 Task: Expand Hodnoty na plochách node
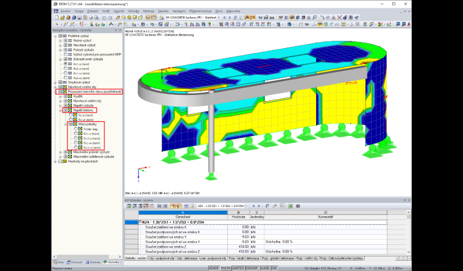55,161
